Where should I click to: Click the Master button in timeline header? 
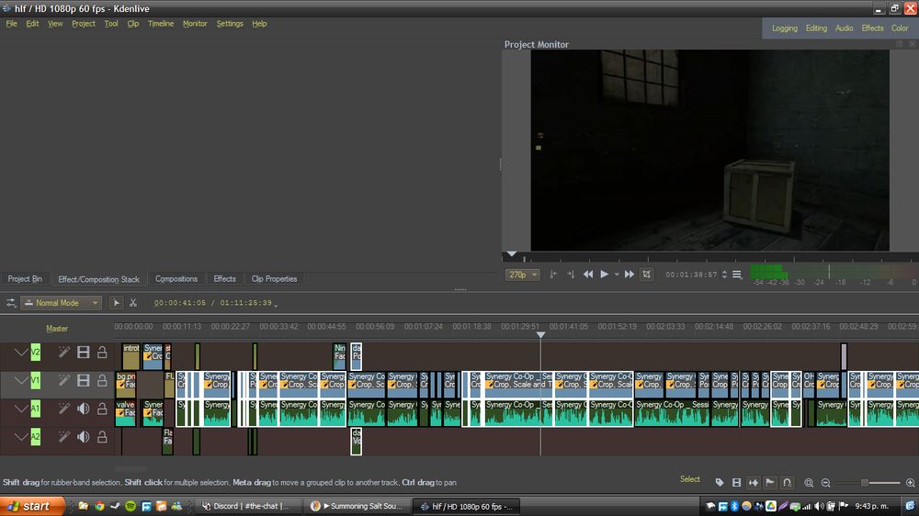57,329
